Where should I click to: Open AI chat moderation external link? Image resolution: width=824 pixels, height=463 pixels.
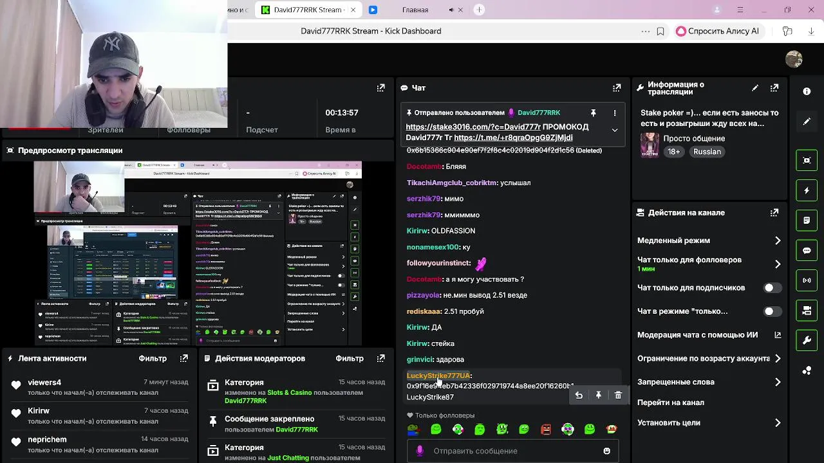click(x=778, y=335)
